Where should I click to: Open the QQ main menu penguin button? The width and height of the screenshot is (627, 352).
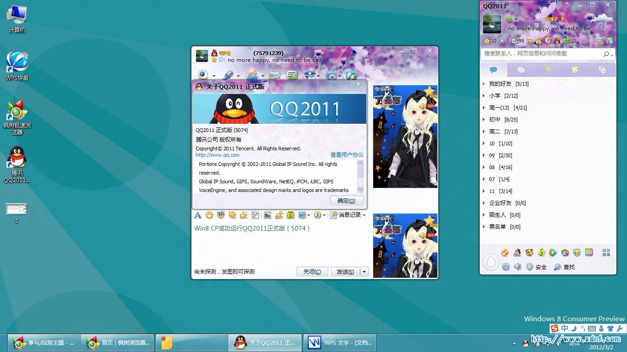491,263
